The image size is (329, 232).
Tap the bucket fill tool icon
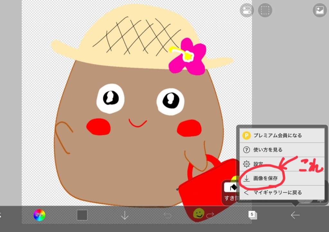coord(231,187)
